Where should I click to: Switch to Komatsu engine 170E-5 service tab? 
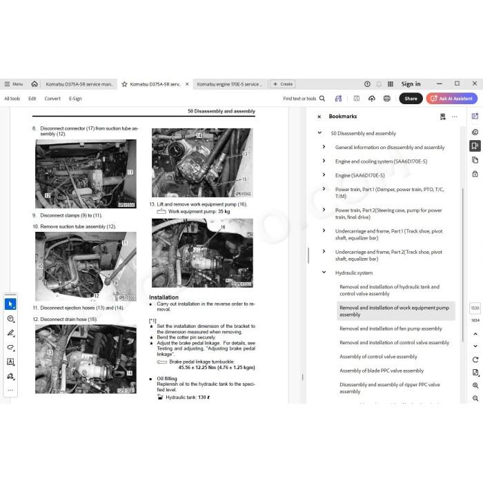tap(230, 84)
